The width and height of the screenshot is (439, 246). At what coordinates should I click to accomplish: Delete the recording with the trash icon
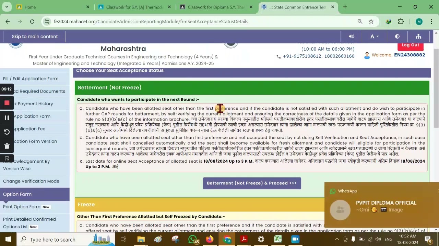point(7,146)
